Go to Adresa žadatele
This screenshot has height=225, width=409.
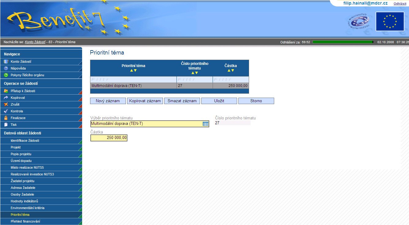pyautogui.click(x=41, y=188)
